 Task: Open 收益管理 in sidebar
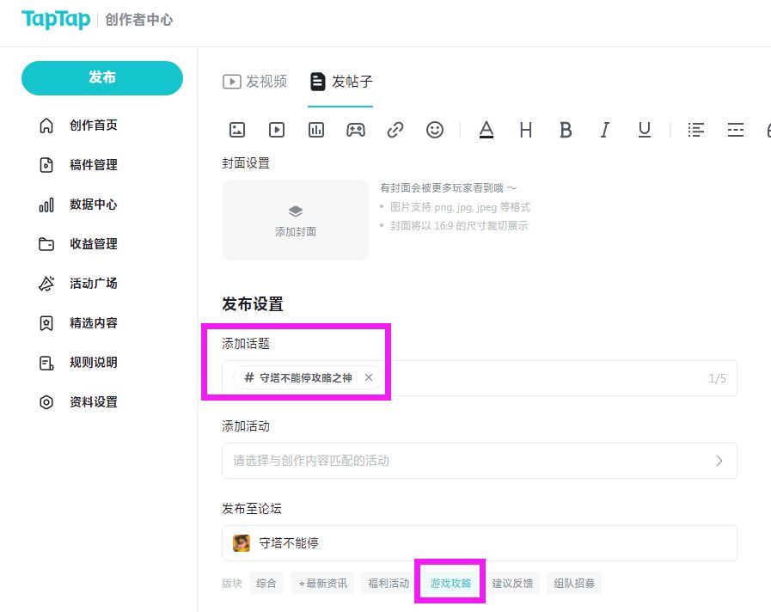tap(94, 244)
